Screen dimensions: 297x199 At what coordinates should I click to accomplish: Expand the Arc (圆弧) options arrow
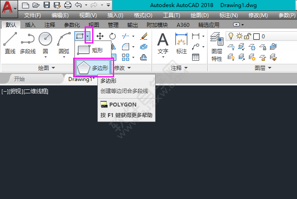(x=64, y=57)
